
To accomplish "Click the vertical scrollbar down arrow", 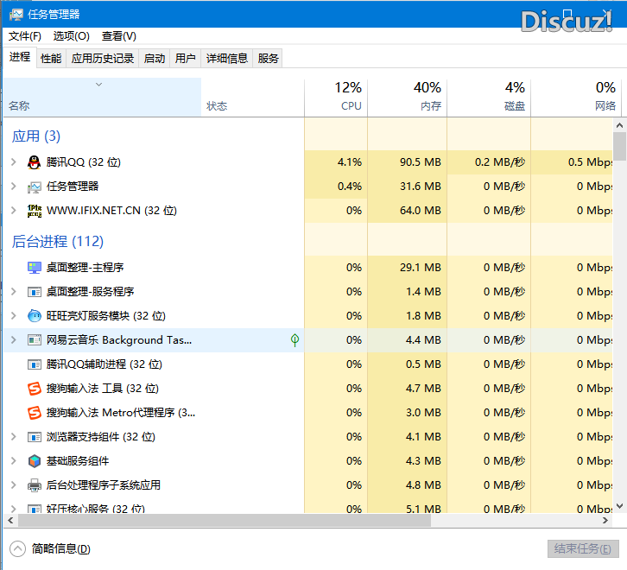I will (x=619, y=506).
